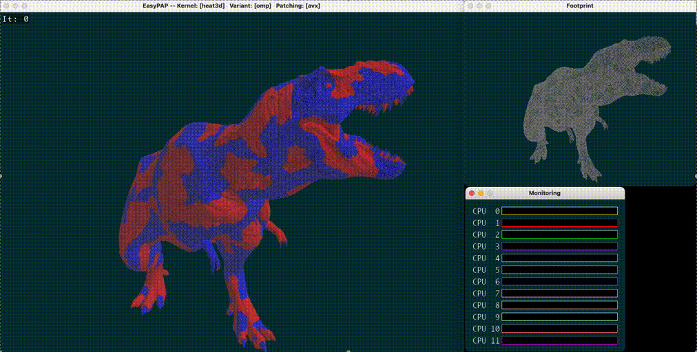Click the Monitoring window title text

click(x=544, y=193)
